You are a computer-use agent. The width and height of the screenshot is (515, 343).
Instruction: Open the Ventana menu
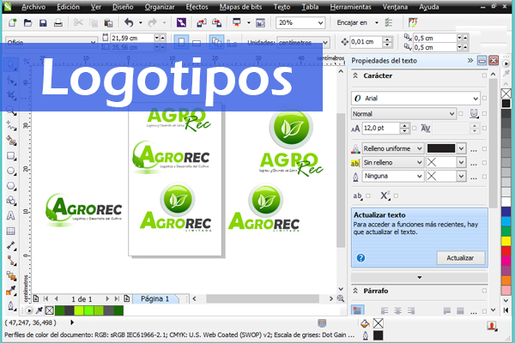[x=395, y=7]
